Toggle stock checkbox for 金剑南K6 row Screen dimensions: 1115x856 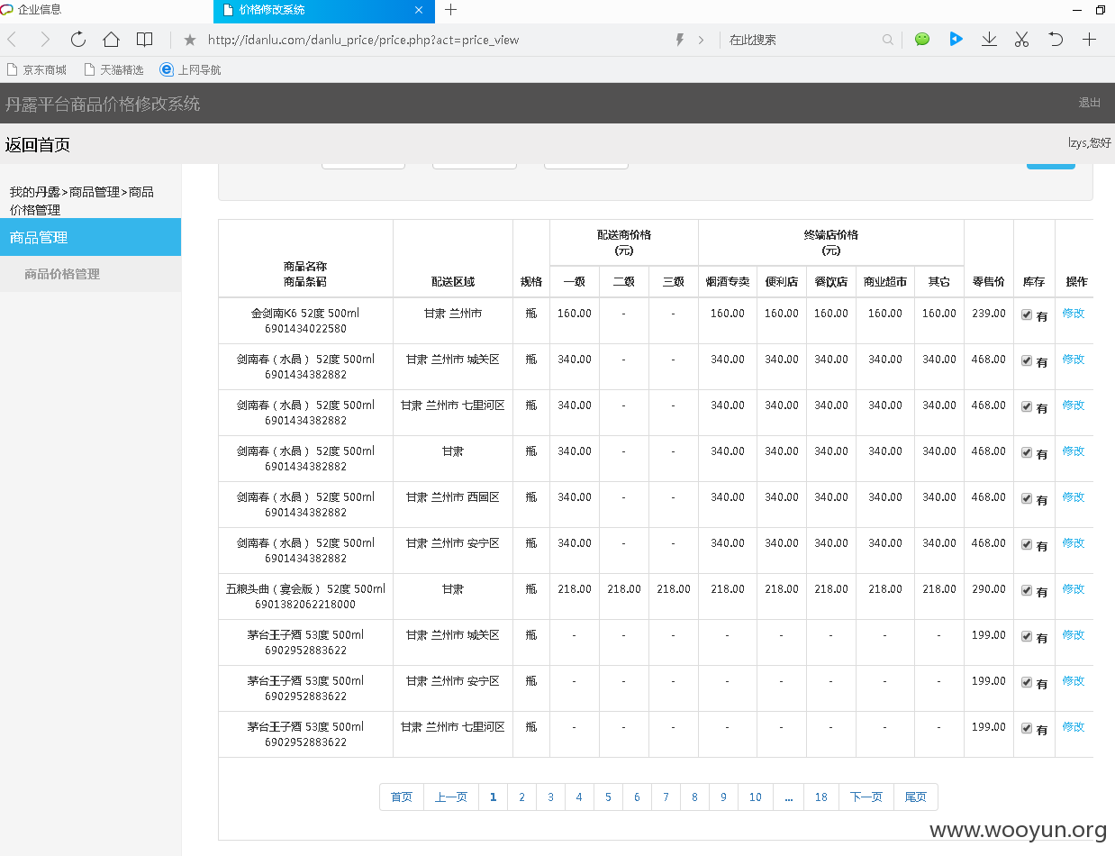pyautogui.click(x=1027, y=314)
